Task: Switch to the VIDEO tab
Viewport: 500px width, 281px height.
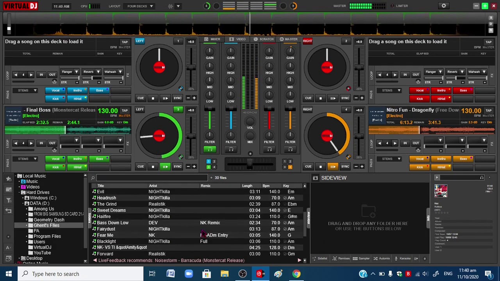Action: pos(238,39)
